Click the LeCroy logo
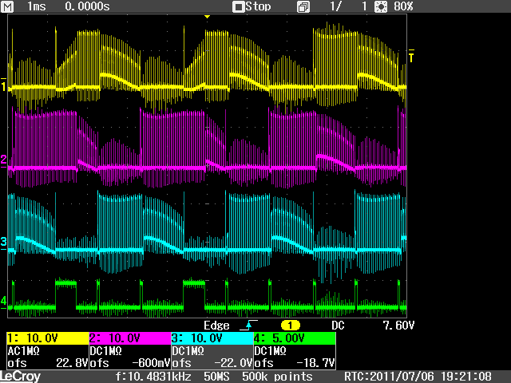The height and width of the screenshot is (383, 511). [x=20, y=377]
